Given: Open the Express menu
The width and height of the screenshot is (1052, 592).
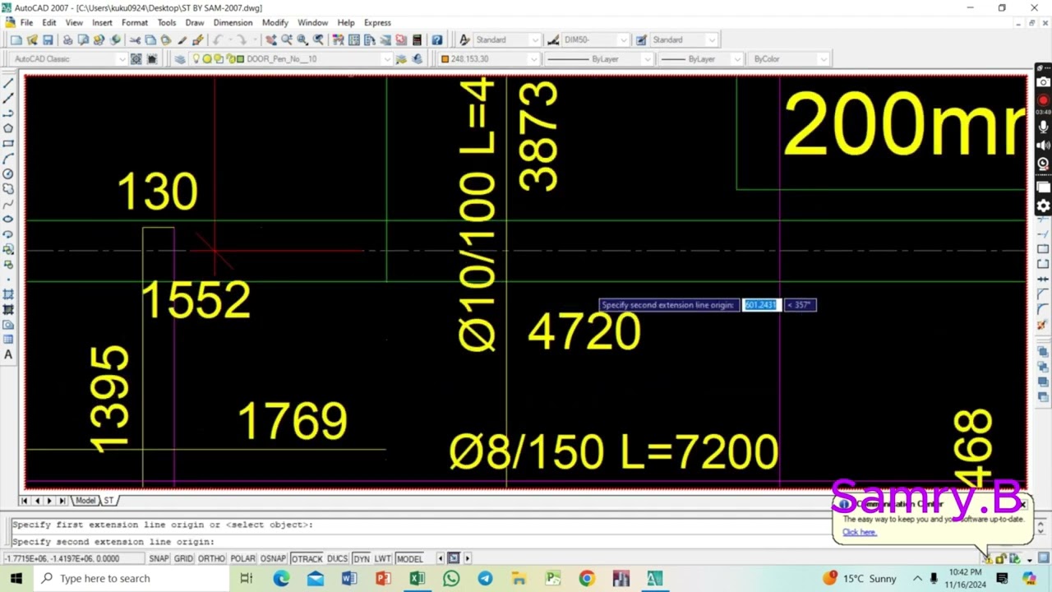Looking at the screenshot, I should [x=377, y=22].
